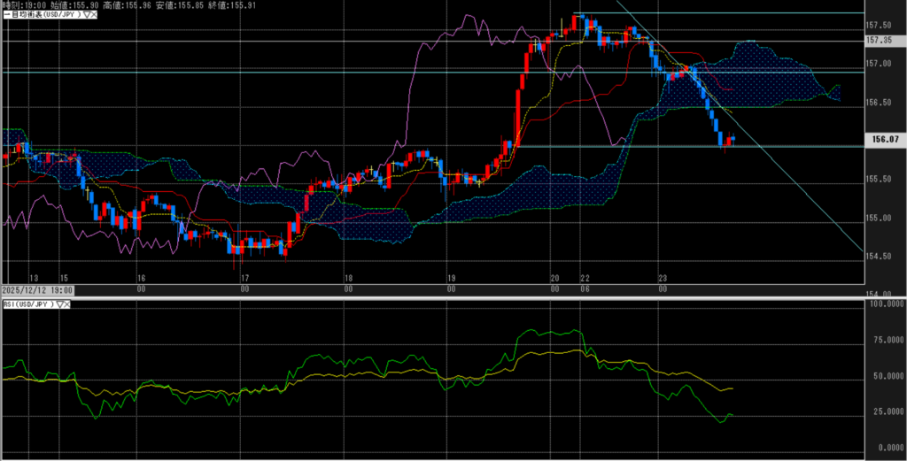Click the 2025/12/12 19:00 date label
Image resolution: width=907 pixels, height=461 pixels.
(x=36, y=289)
